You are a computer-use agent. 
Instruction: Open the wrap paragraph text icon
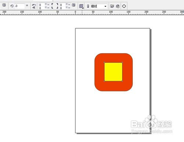[x=81, y=6]
